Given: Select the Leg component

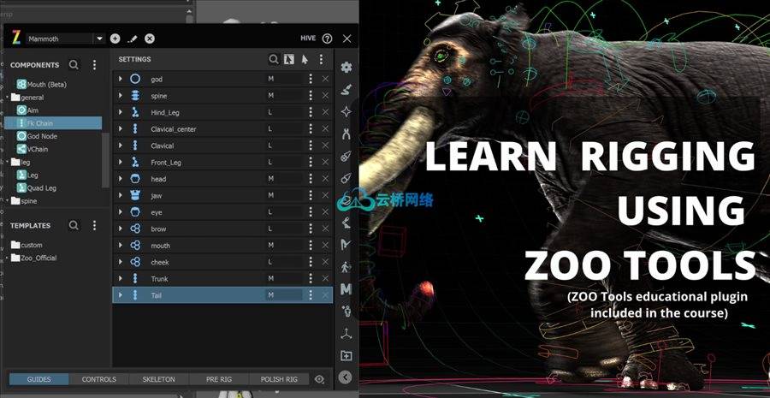Looking at the screenshot, I should 27,175.
